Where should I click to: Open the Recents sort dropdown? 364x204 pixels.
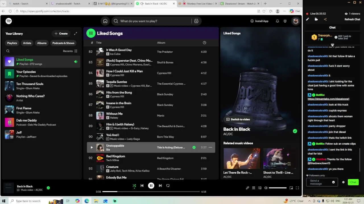70,51
